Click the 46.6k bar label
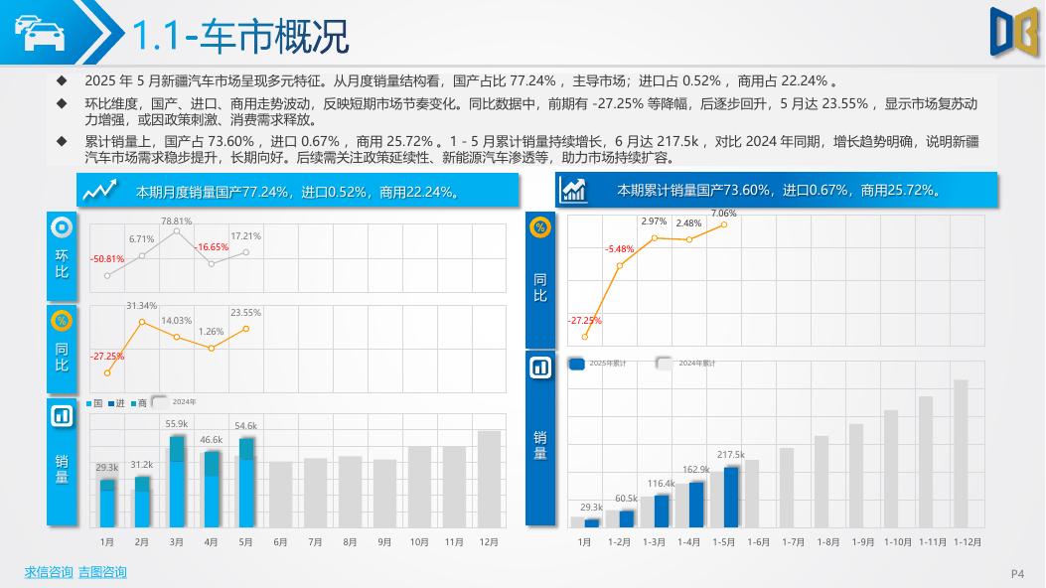 (x=211, y=439)
